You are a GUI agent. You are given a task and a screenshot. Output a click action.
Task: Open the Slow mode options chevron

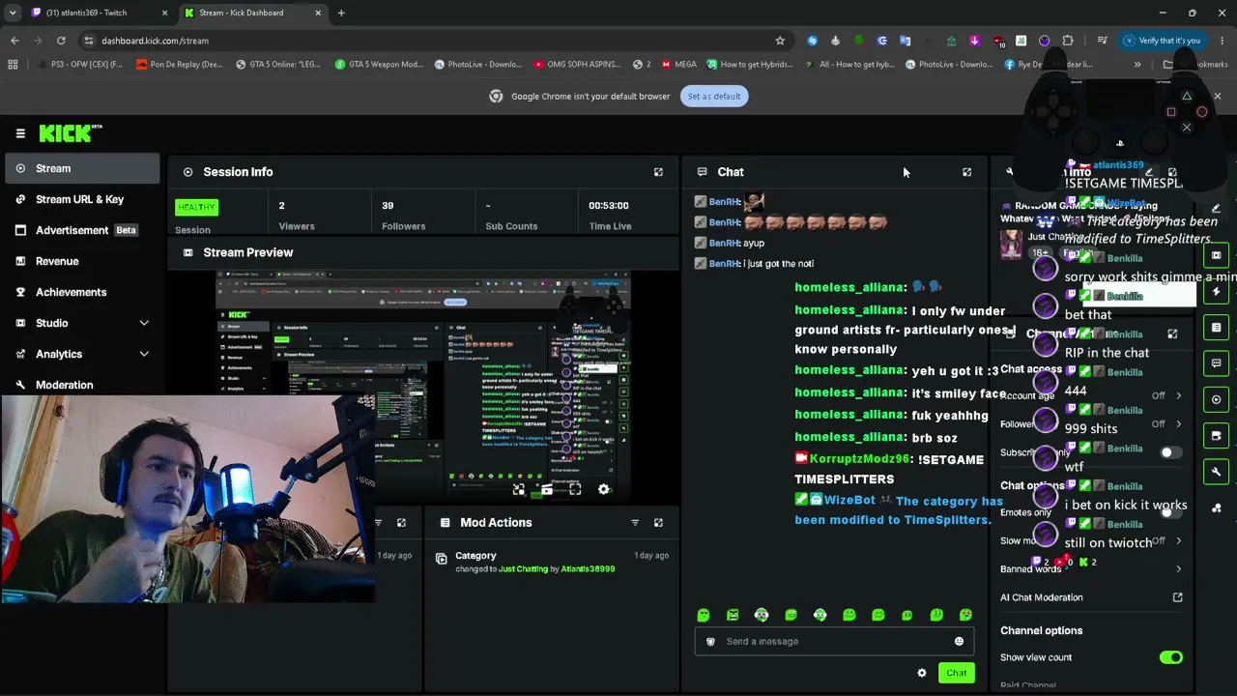point(1178,540)
